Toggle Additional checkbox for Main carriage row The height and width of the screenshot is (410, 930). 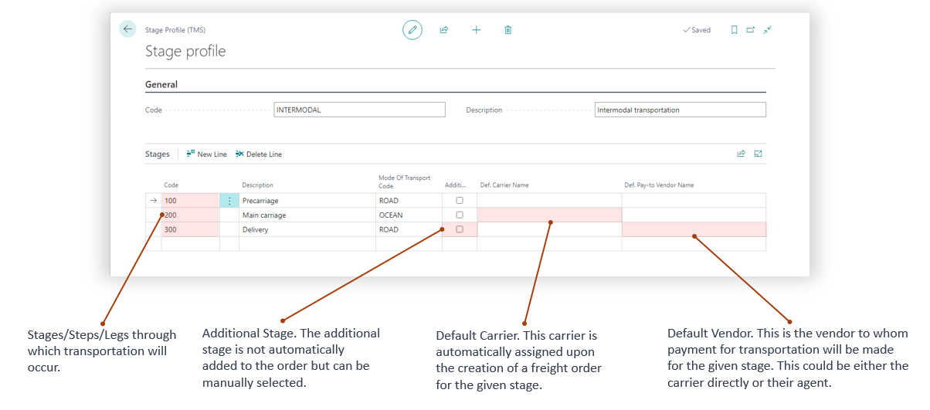click(460, 215)
